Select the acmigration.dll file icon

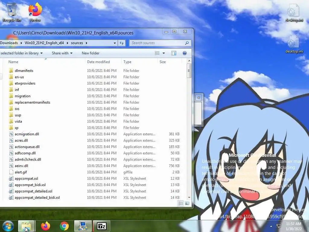(x=11, y=134)
